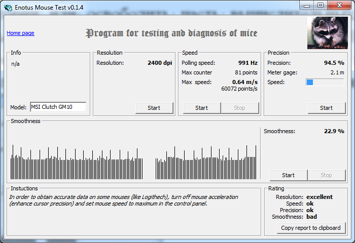Click the Smoothness rating 'bad'
The height and width of the screenshot is (243, 355).
coord(312,217)
